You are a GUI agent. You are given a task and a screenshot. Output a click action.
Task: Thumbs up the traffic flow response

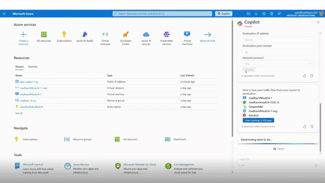(304, 127)
